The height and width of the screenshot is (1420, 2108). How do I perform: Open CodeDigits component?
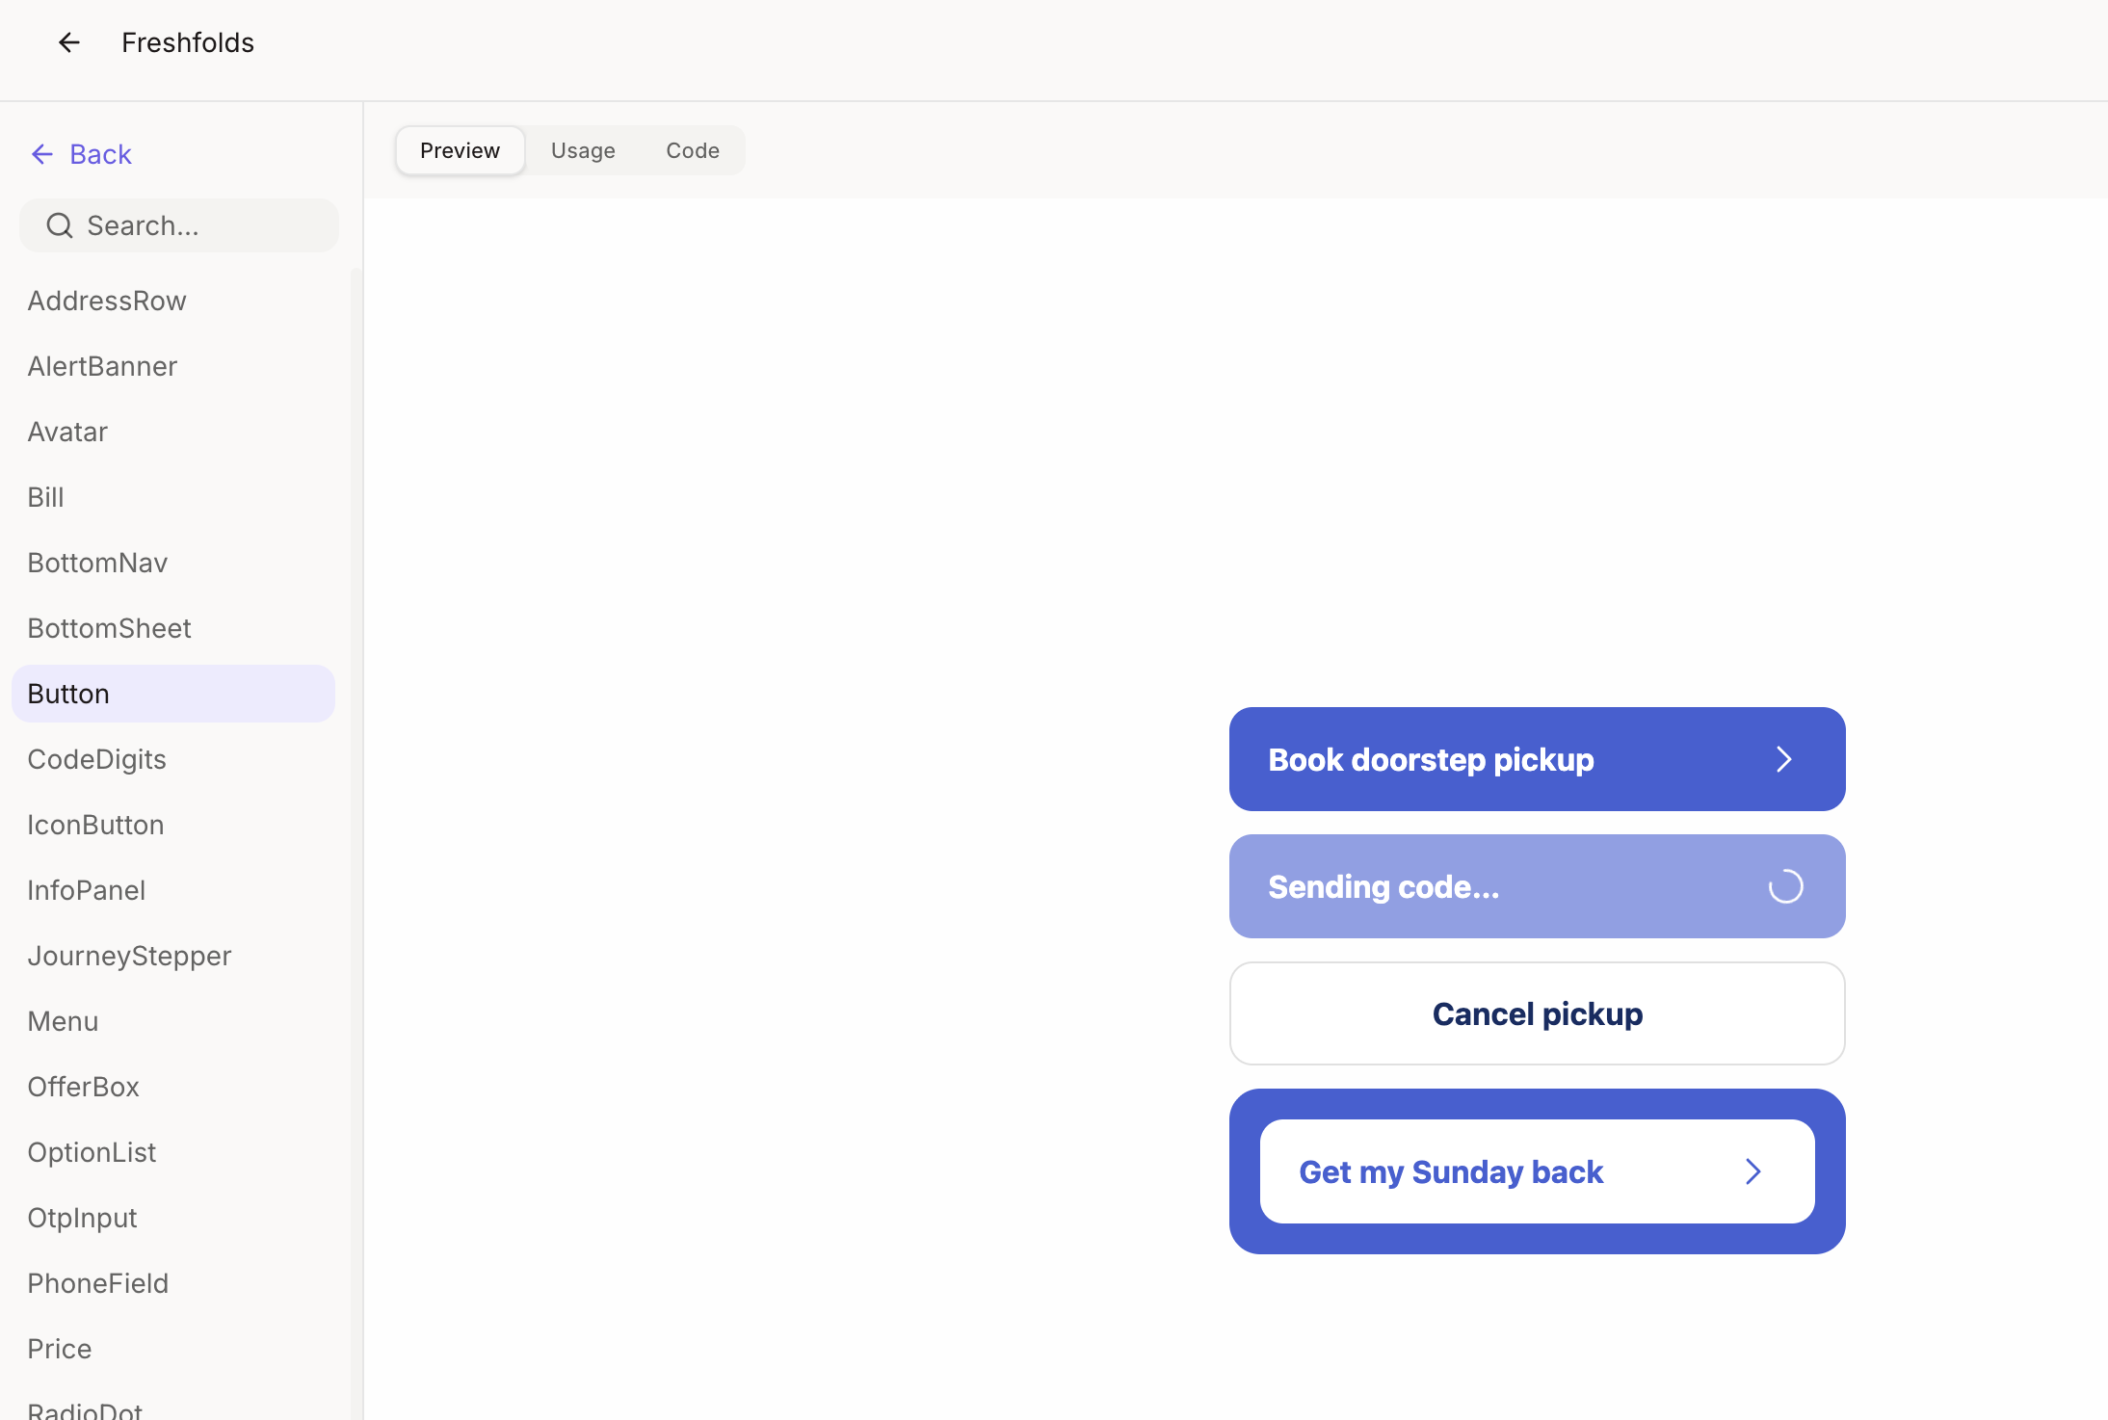coord(173,759)
